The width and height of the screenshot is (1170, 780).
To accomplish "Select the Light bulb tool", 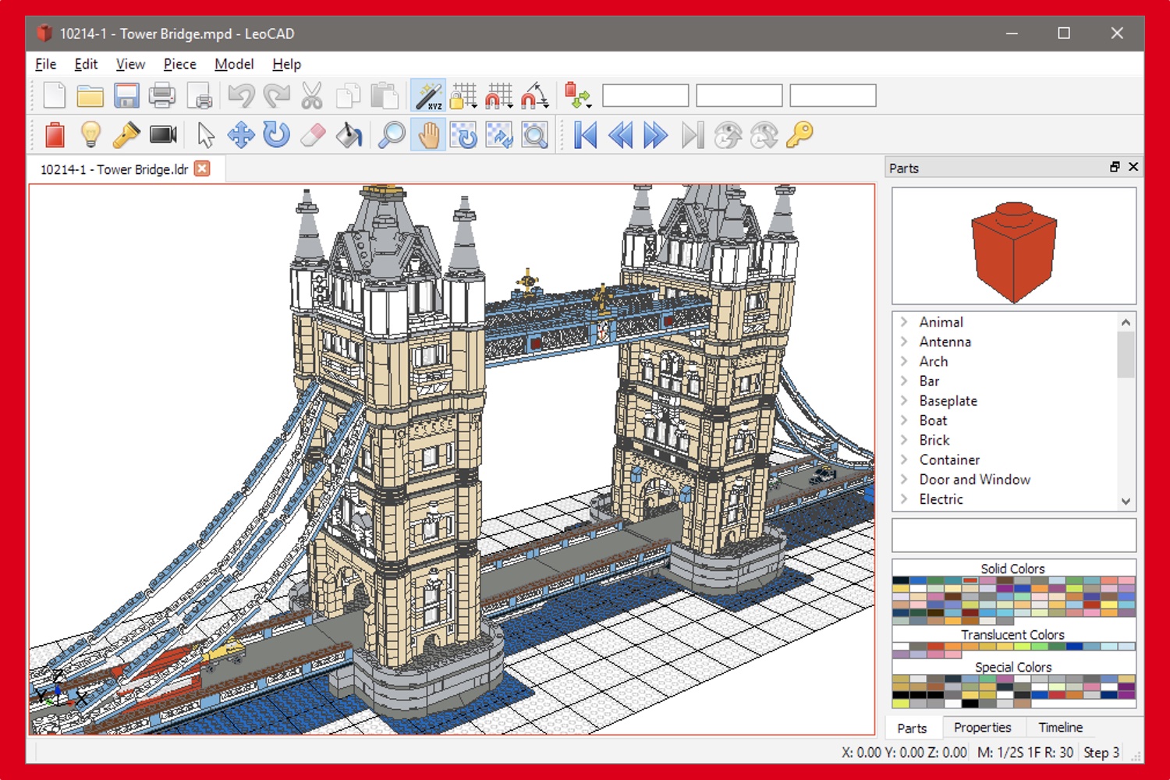I will coord(91,135).
